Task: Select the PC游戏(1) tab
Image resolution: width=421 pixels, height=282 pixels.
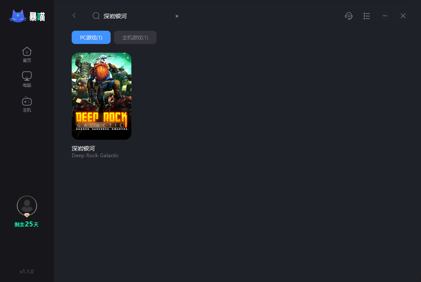Action: coord(91,37)
